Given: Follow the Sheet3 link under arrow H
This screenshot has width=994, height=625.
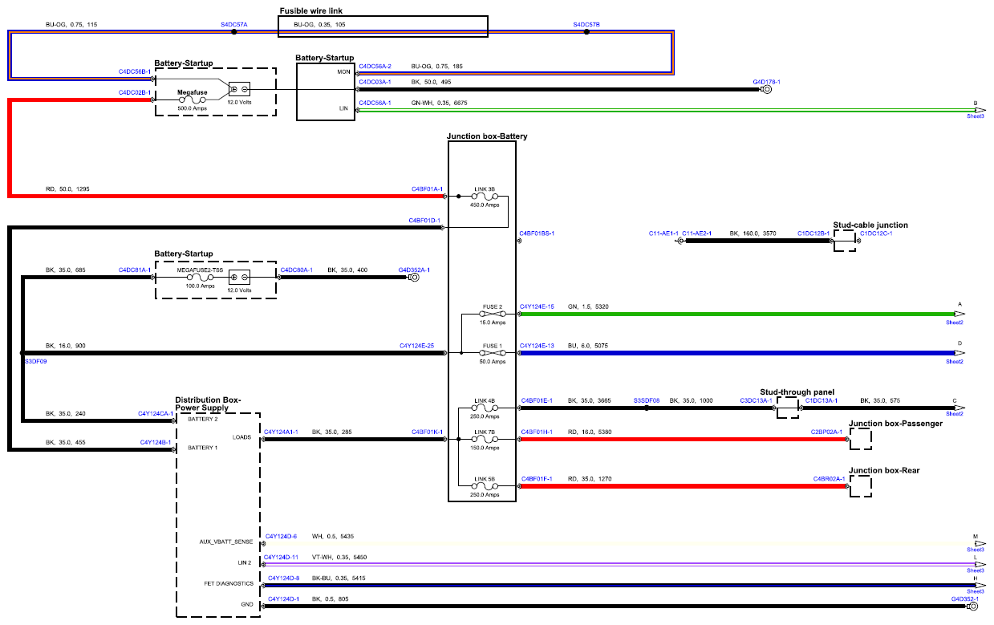Looking at the screenshot, I should 976,591.
